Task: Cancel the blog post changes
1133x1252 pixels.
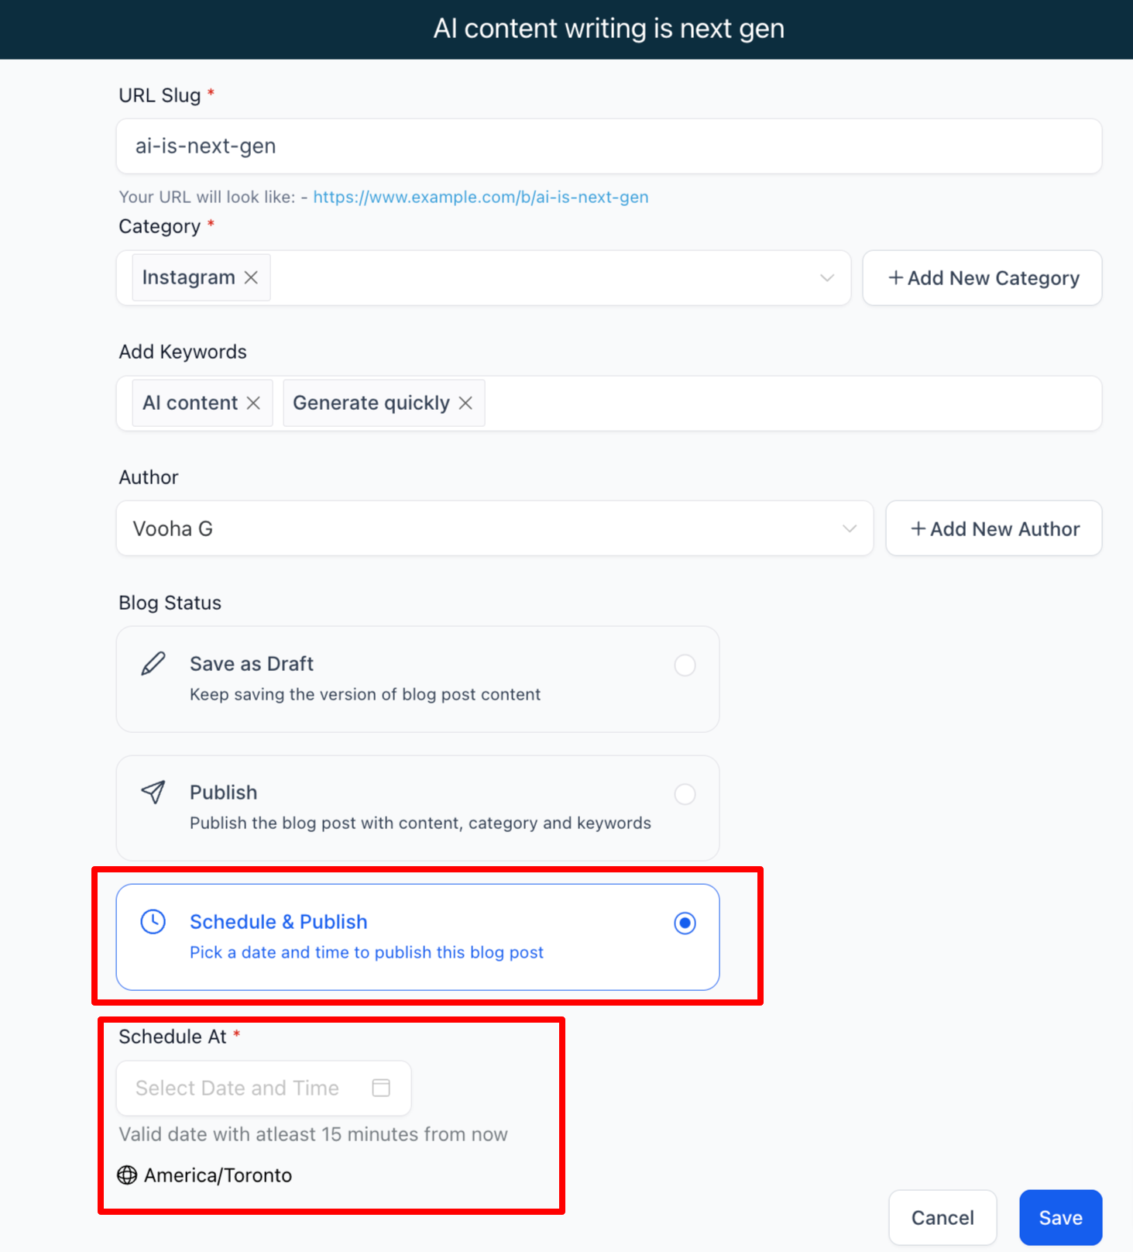Action: pos(942,1216)
